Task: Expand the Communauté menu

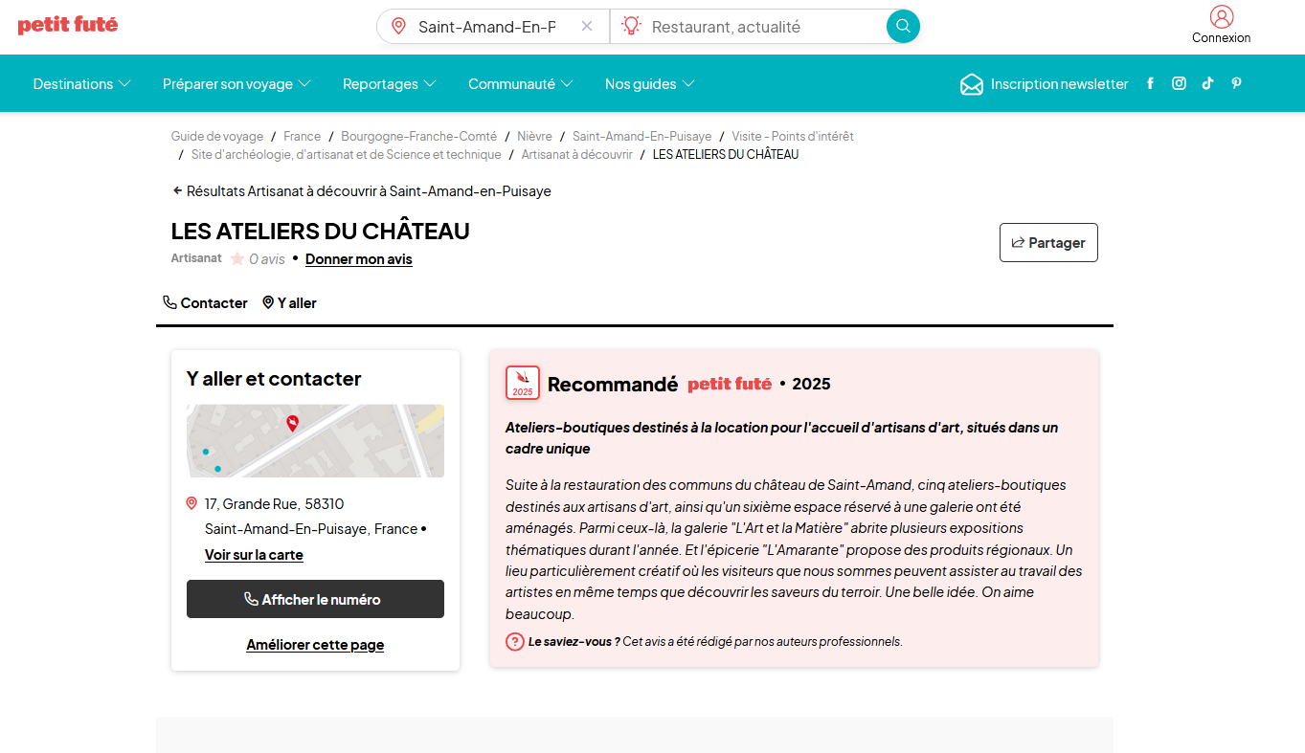Action: [521, 84]
